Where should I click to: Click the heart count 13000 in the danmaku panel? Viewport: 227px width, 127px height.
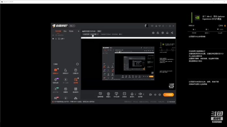click(220, 29)
